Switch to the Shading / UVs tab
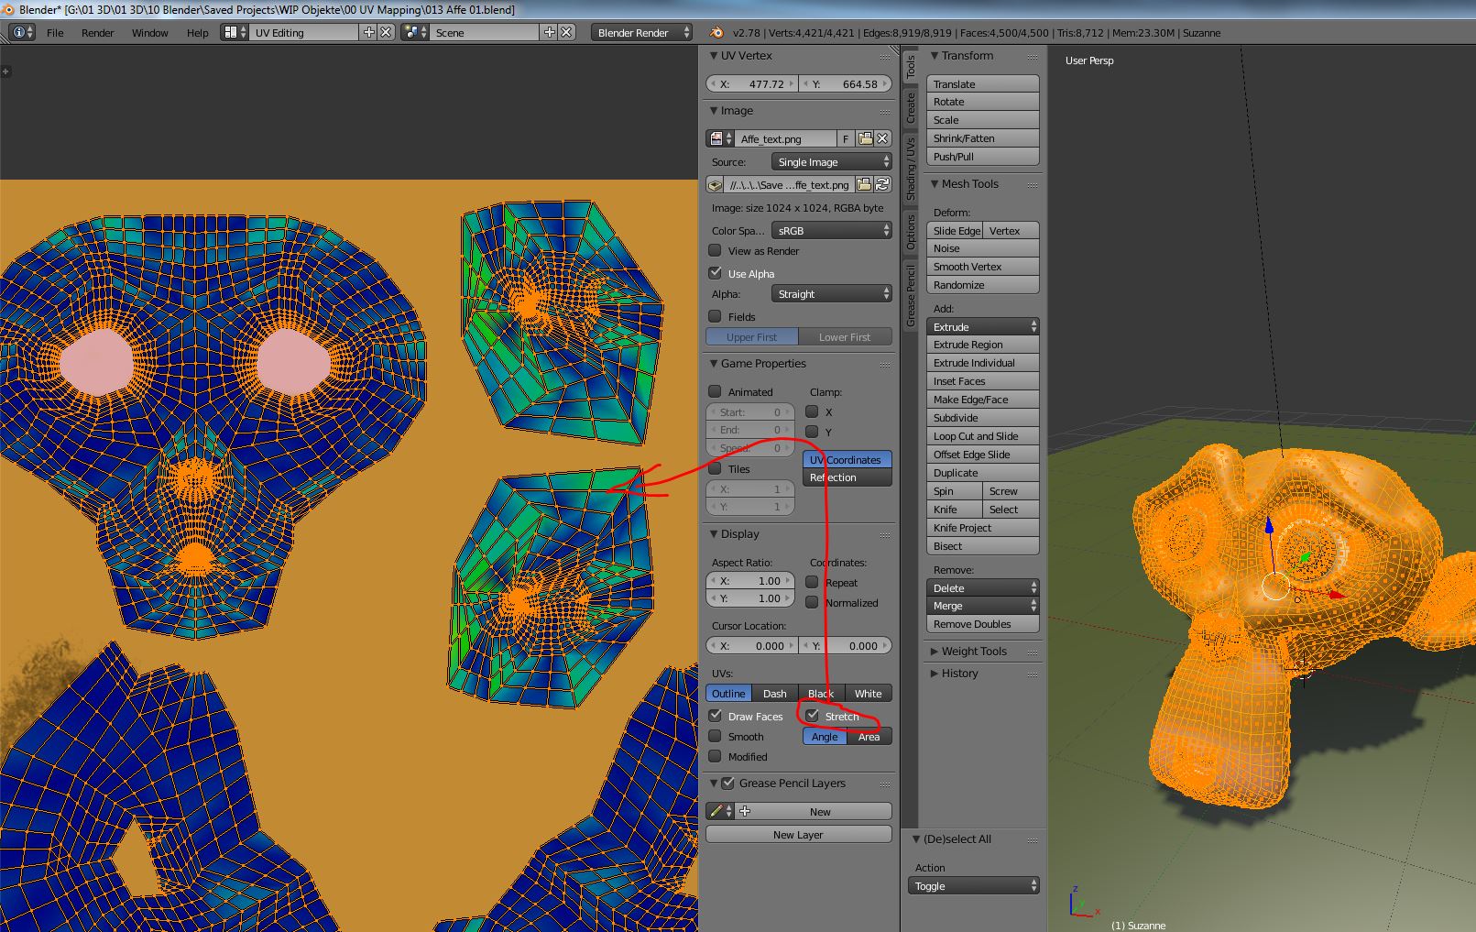 (911, 169)
